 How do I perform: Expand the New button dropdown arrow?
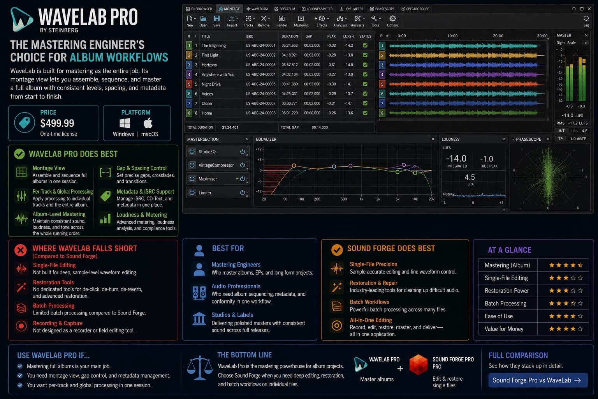coord(194,19)
